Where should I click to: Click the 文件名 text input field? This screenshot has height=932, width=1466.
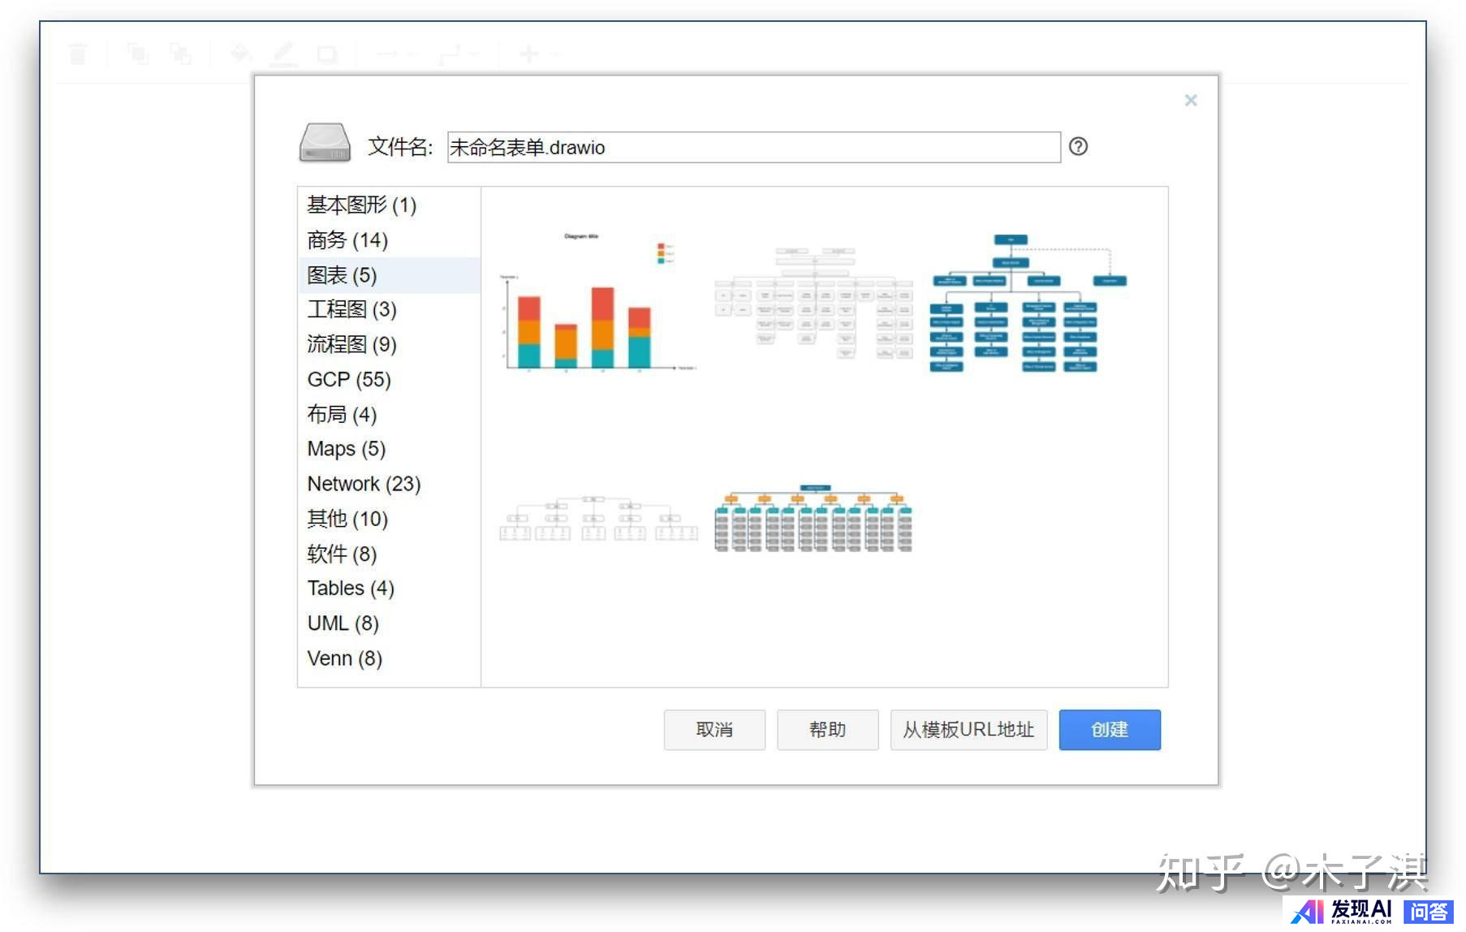[752, 148]
